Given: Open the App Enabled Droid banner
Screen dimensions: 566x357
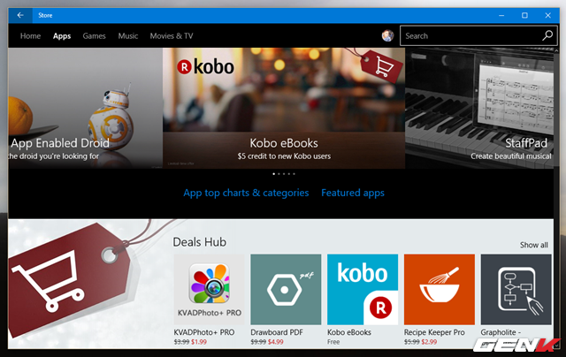Looking at the screenshot, I should pyautogui.click(x=86, y=108).
